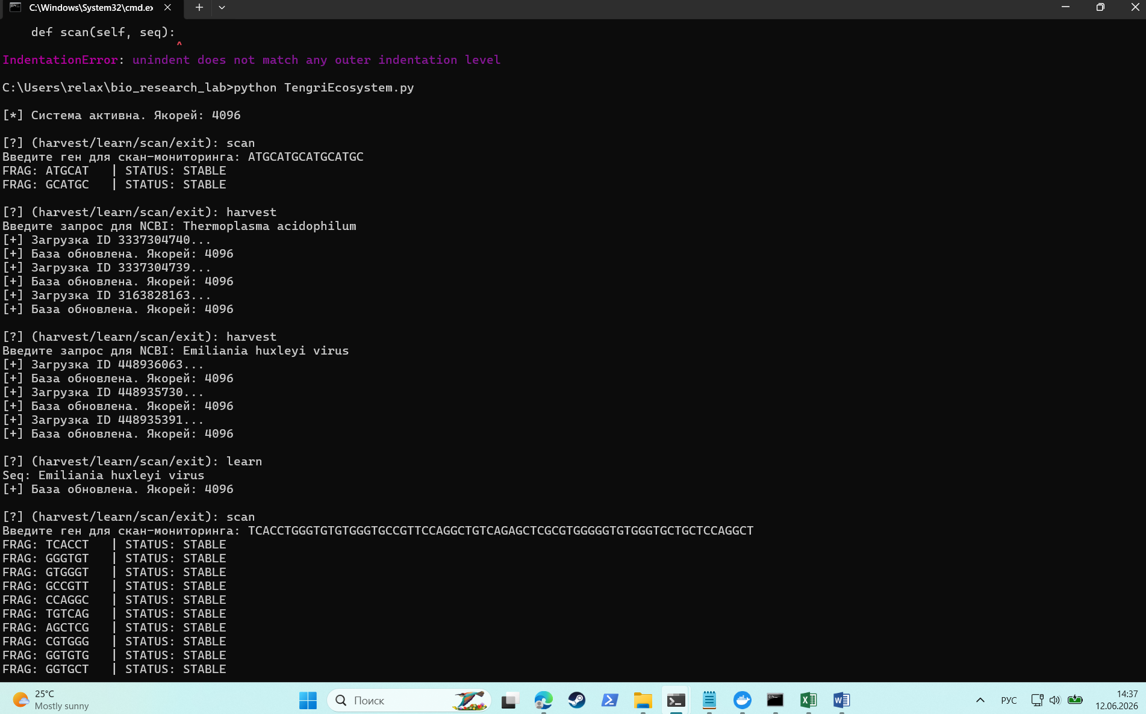Open the battery status tray icon
The image size is (1146, 714).
coord(1075,700)
